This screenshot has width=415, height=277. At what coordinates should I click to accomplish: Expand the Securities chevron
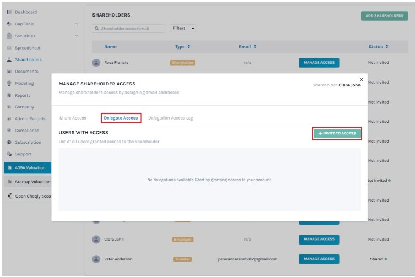[x=77, y=36]
